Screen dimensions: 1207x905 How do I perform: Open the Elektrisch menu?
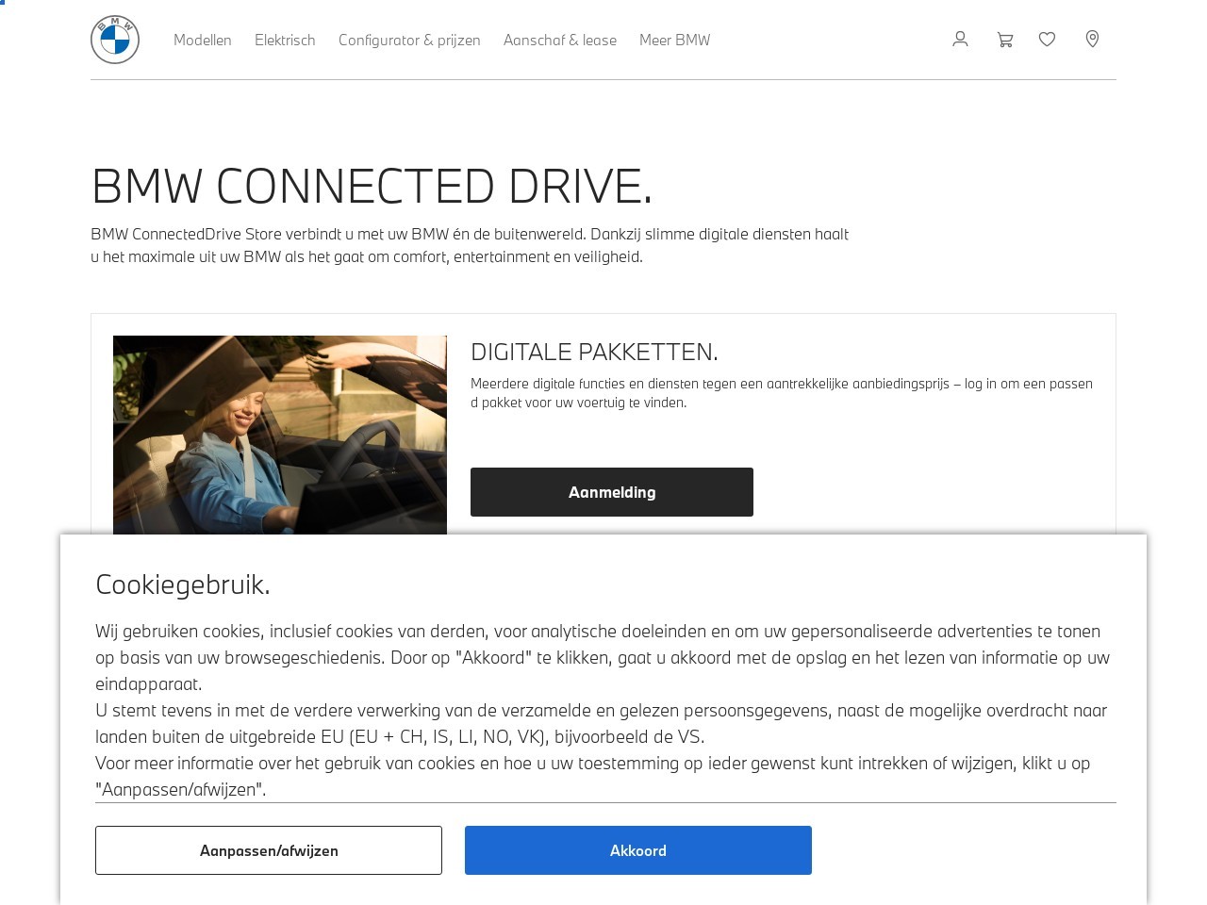tap(285, 40)
